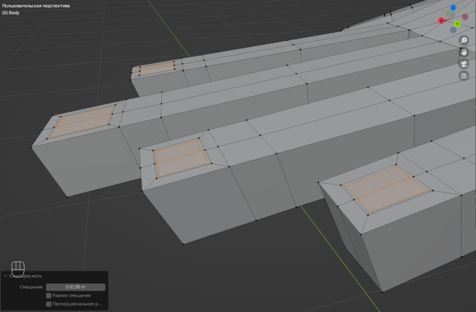Click the hand pan view icon
The image size is (476, 312).
[464, 52]
